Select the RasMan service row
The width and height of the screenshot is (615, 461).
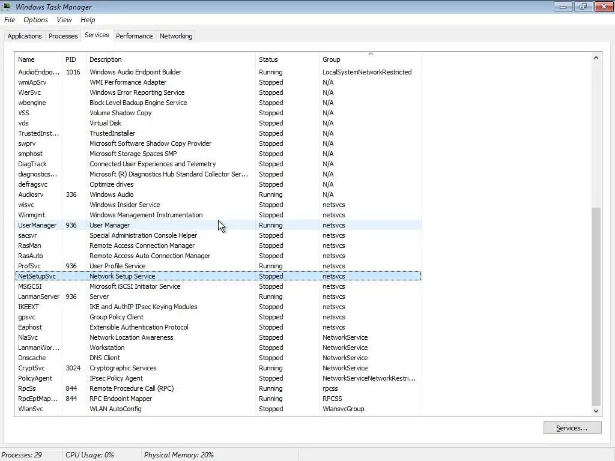coord(218,246)
